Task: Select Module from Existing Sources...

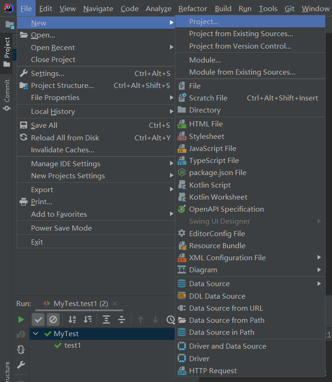Action: coord(250,72)
